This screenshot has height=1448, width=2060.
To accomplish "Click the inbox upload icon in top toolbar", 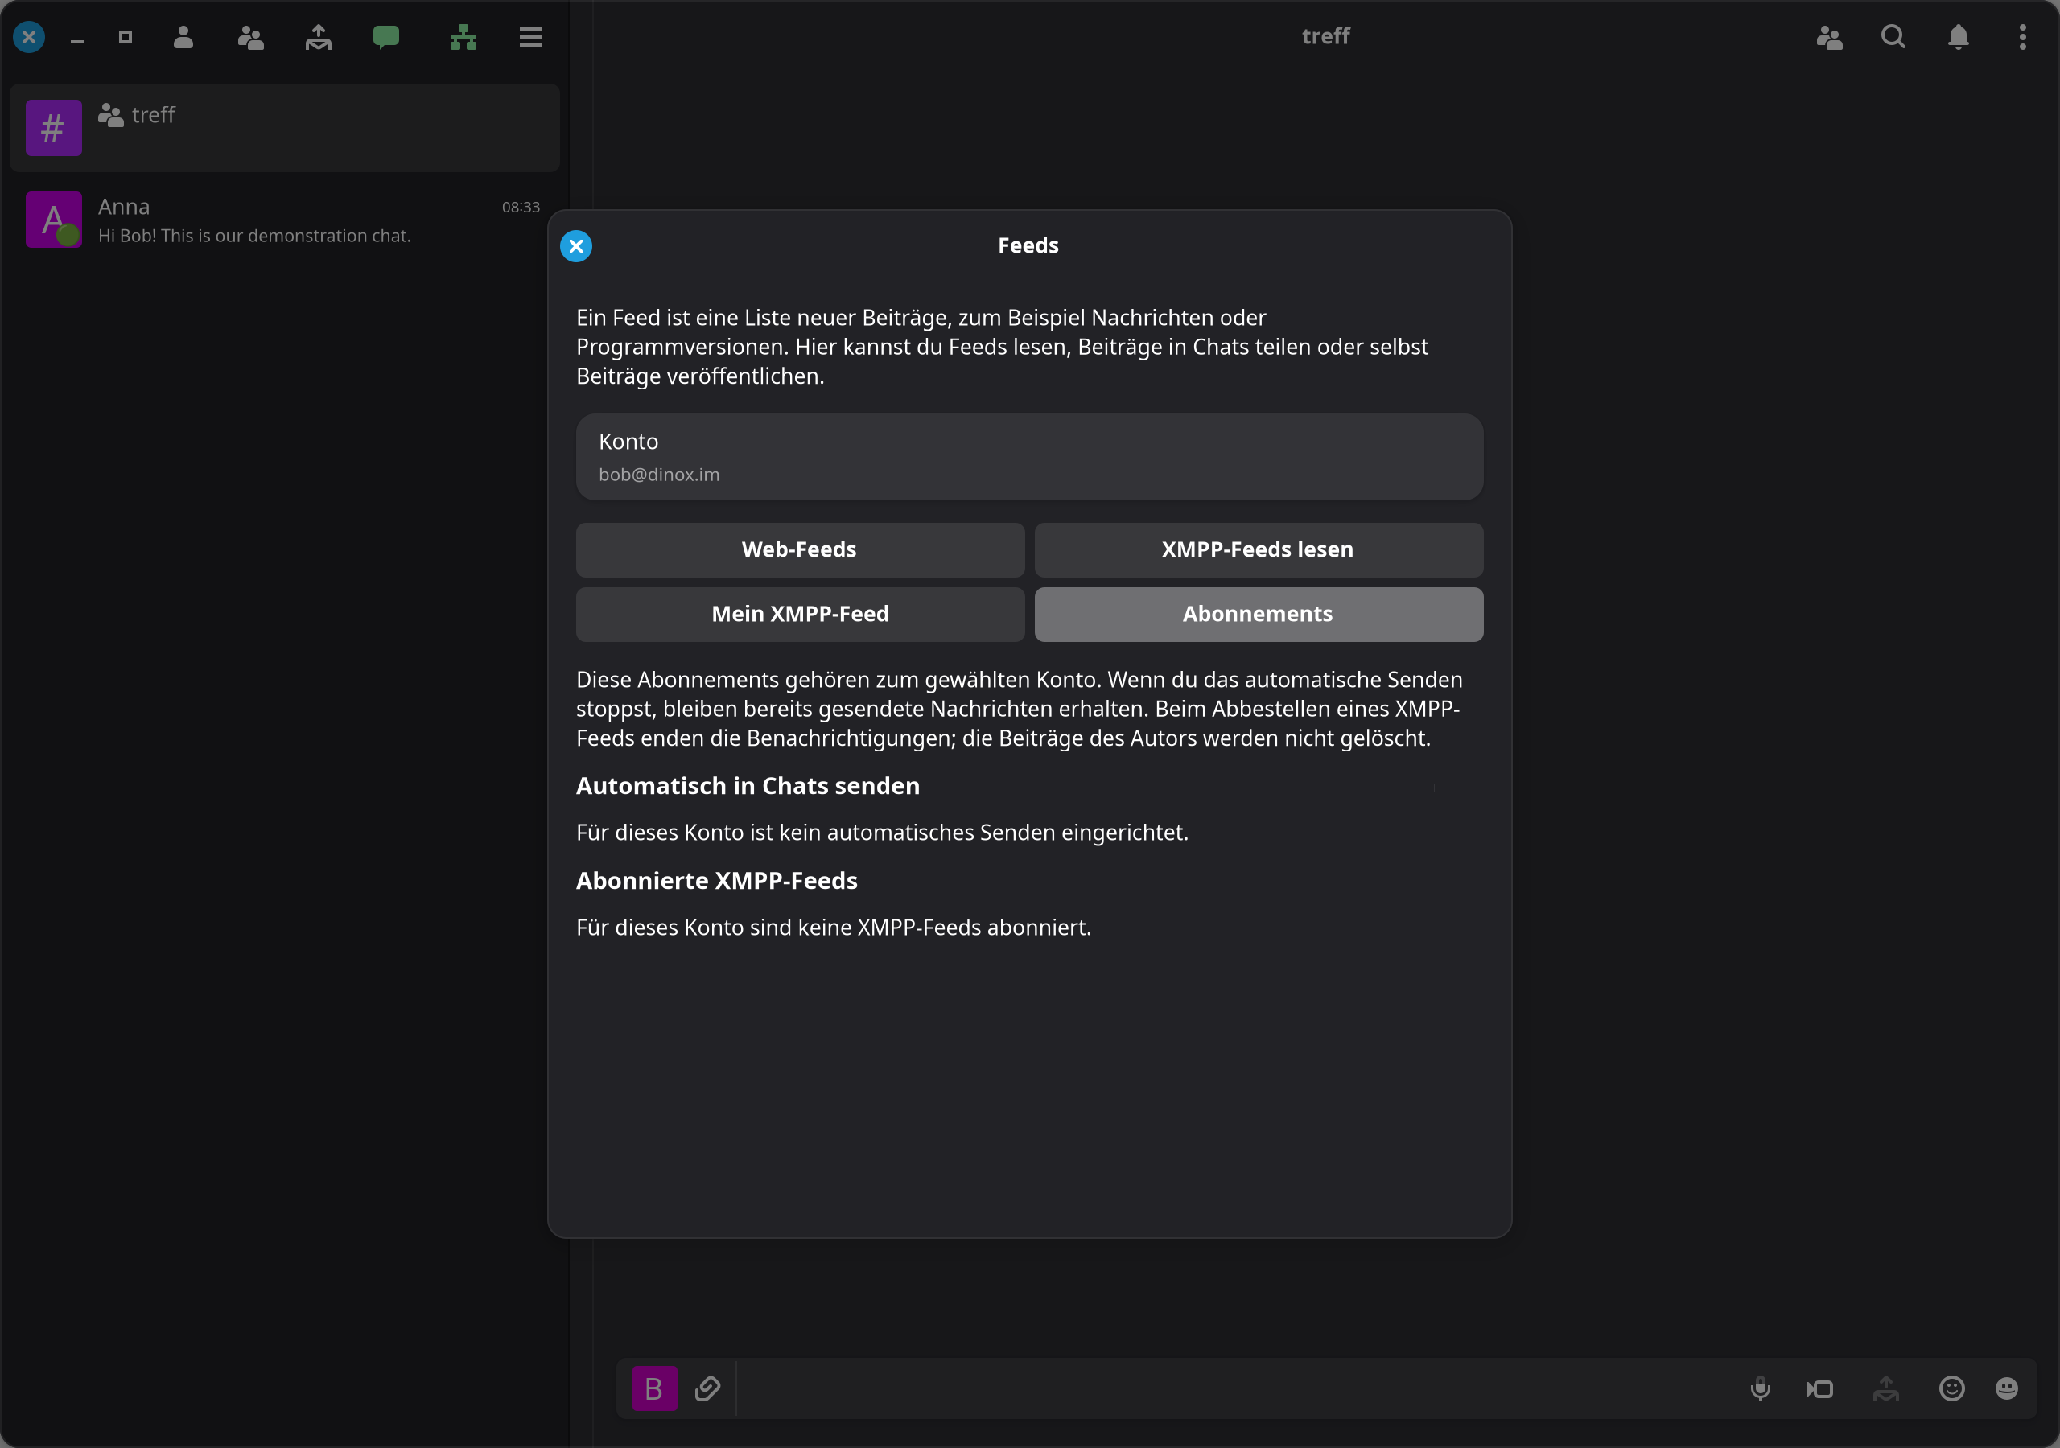I will pyautogui.click(x=319, y=37).
